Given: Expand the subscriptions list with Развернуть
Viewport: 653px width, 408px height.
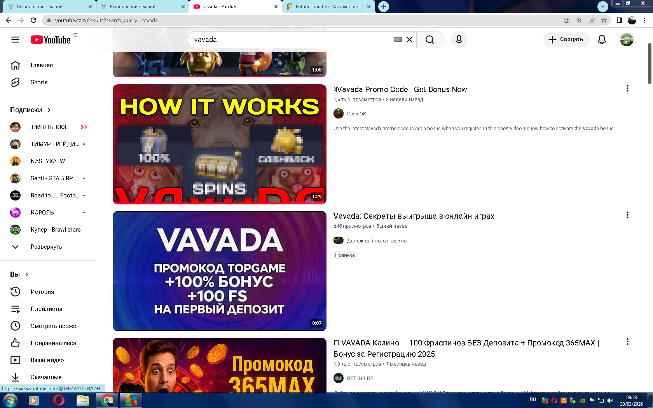Looking at the screenshot, I should pyautogui.click(x=48, y=247).
